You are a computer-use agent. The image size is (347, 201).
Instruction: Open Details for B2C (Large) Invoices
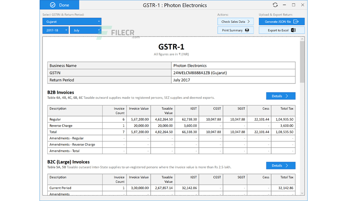[x=281, y=165]
